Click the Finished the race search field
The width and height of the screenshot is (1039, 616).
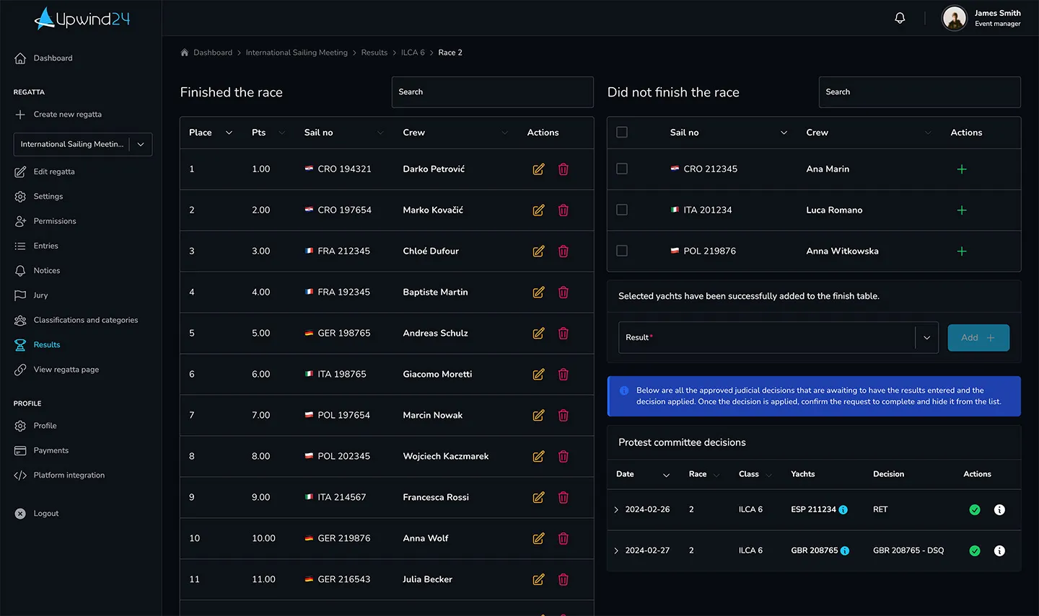492,92
